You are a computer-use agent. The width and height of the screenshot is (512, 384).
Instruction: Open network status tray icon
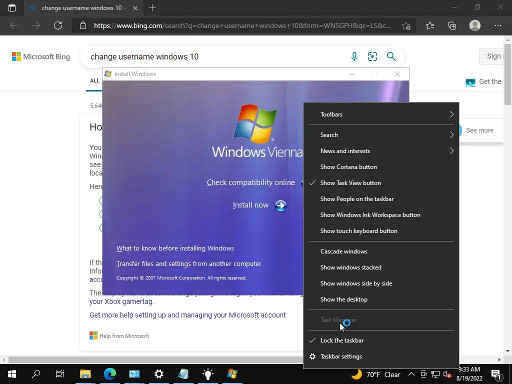(x=435, y=374)
